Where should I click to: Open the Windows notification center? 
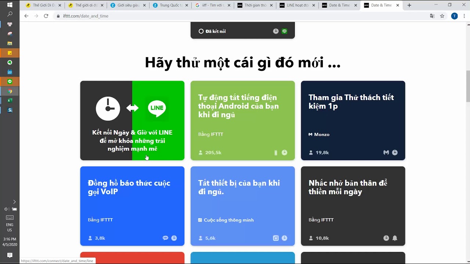tap(10, 255)
